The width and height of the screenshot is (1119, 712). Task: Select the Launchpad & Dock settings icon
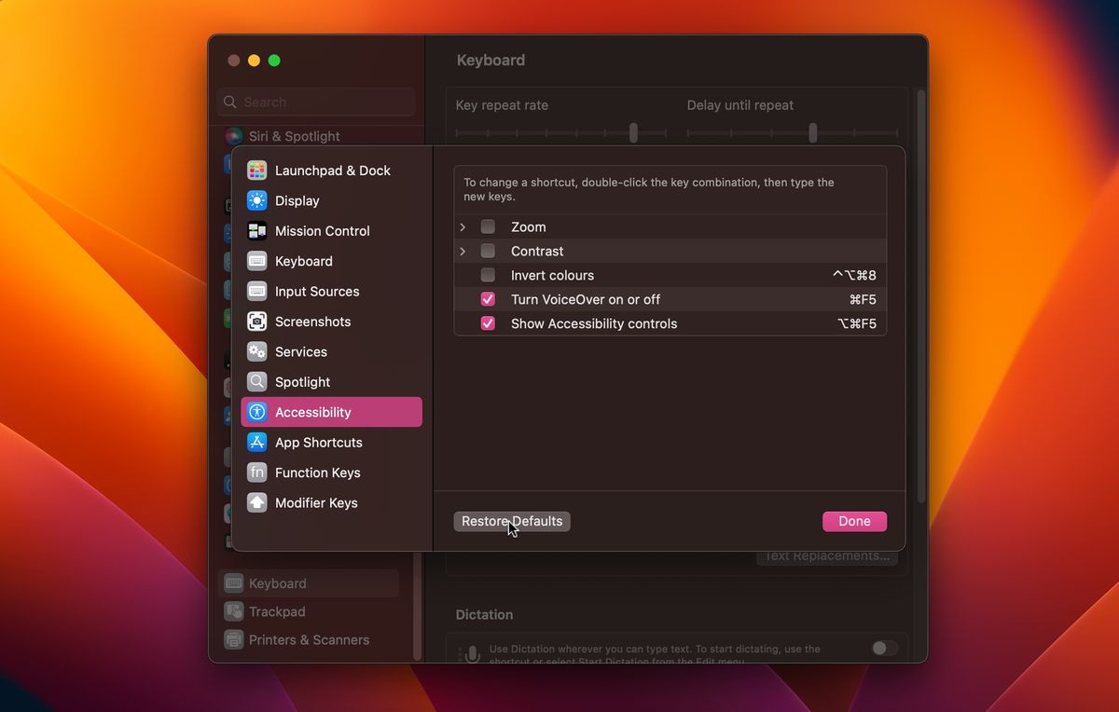click(332, 171)
